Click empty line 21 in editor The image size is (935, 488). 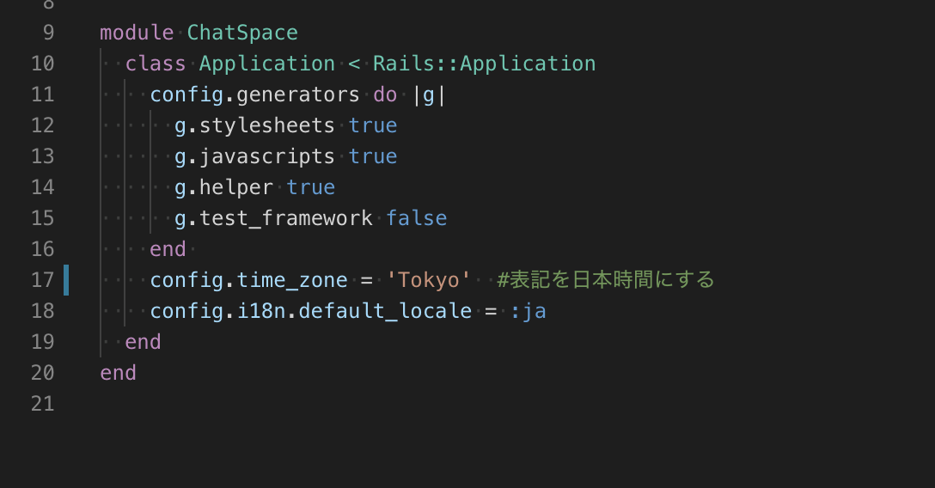click(x=477, y=404)
